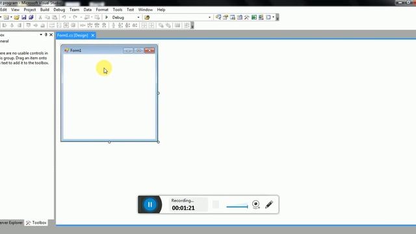Open the Window menu
Screen dimensions: 416x234
[146, 10]
